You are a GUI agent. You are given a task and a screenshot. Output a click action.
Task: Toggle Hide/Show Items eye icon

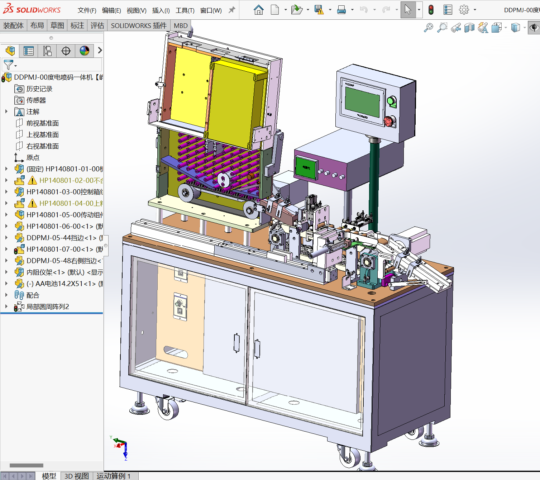534,28
